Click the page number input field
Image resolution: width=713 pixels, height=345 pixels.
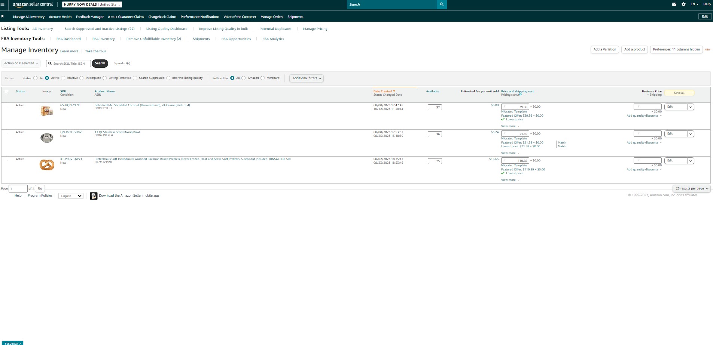18,188
